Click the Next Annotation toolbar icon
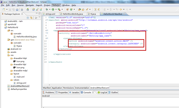 pyautogui.click(x=105, y=9)
